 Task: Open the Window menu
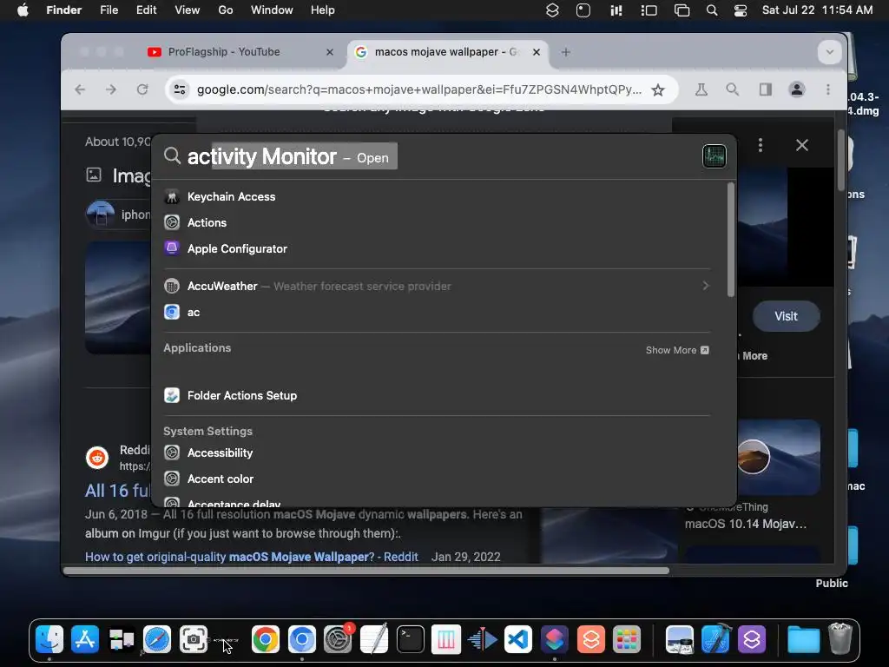272,10
